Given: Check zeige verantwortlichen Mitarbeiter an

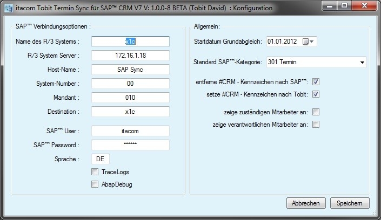Looking at the screenshot, I should (x=316, y=125).
